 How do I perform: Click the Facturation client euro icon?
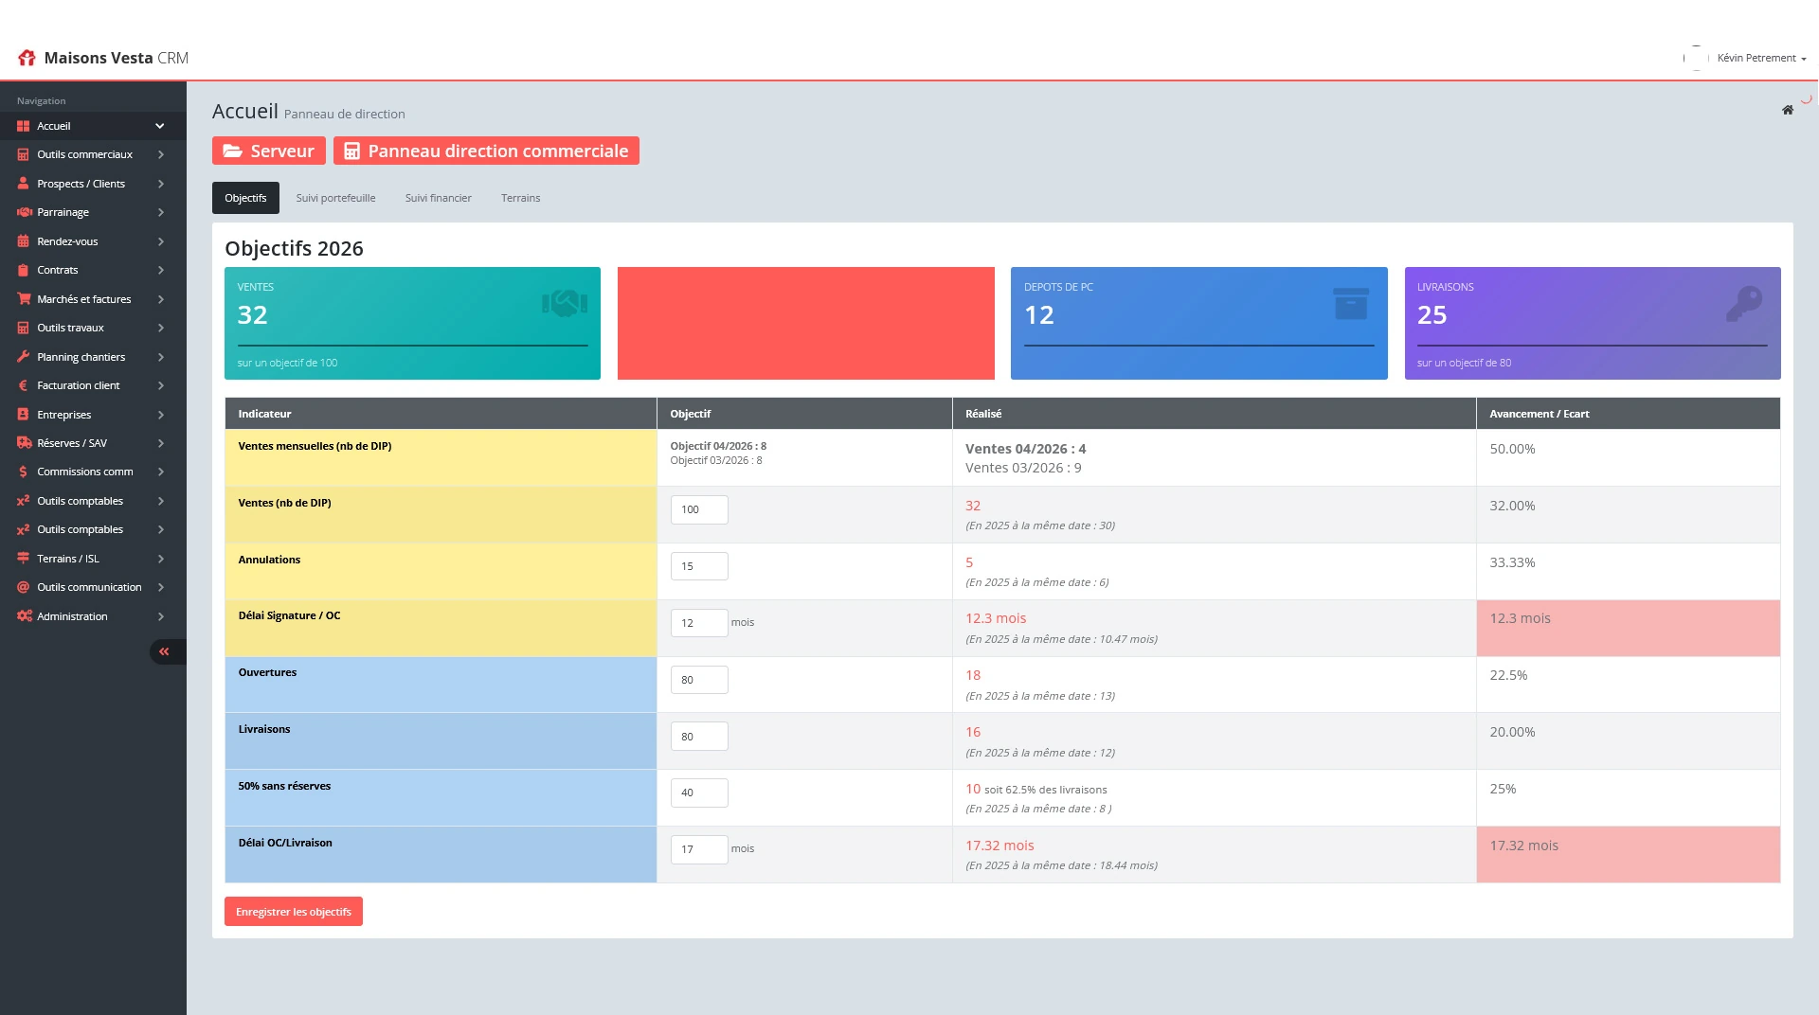(x=25, y=385)
